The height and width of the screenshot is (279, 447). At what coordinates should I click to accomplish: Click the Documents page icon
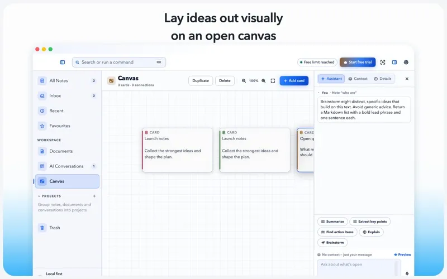click(42, 151)
